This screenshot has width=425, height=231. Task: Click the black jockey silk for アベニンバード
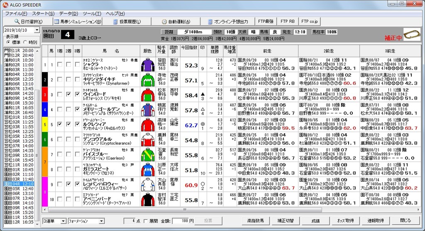click(148, 200)
